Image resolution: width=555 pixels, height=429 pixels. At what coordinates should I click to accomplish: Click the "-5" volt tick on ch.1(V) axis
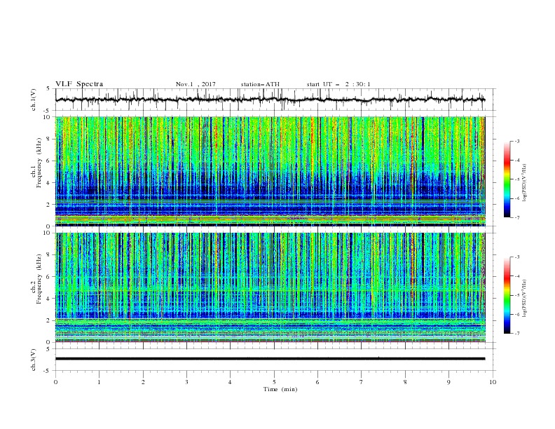(x=47, y=111)
